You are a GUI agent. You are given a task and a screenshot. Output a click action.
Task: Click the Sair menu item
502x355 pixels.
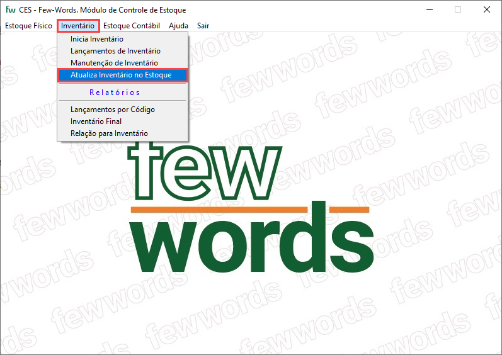tap(203, 26)
